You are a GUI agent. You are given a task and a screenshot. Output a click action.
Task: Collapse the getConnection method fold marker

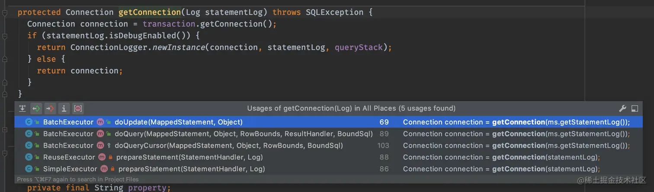(x=5, y=12)
